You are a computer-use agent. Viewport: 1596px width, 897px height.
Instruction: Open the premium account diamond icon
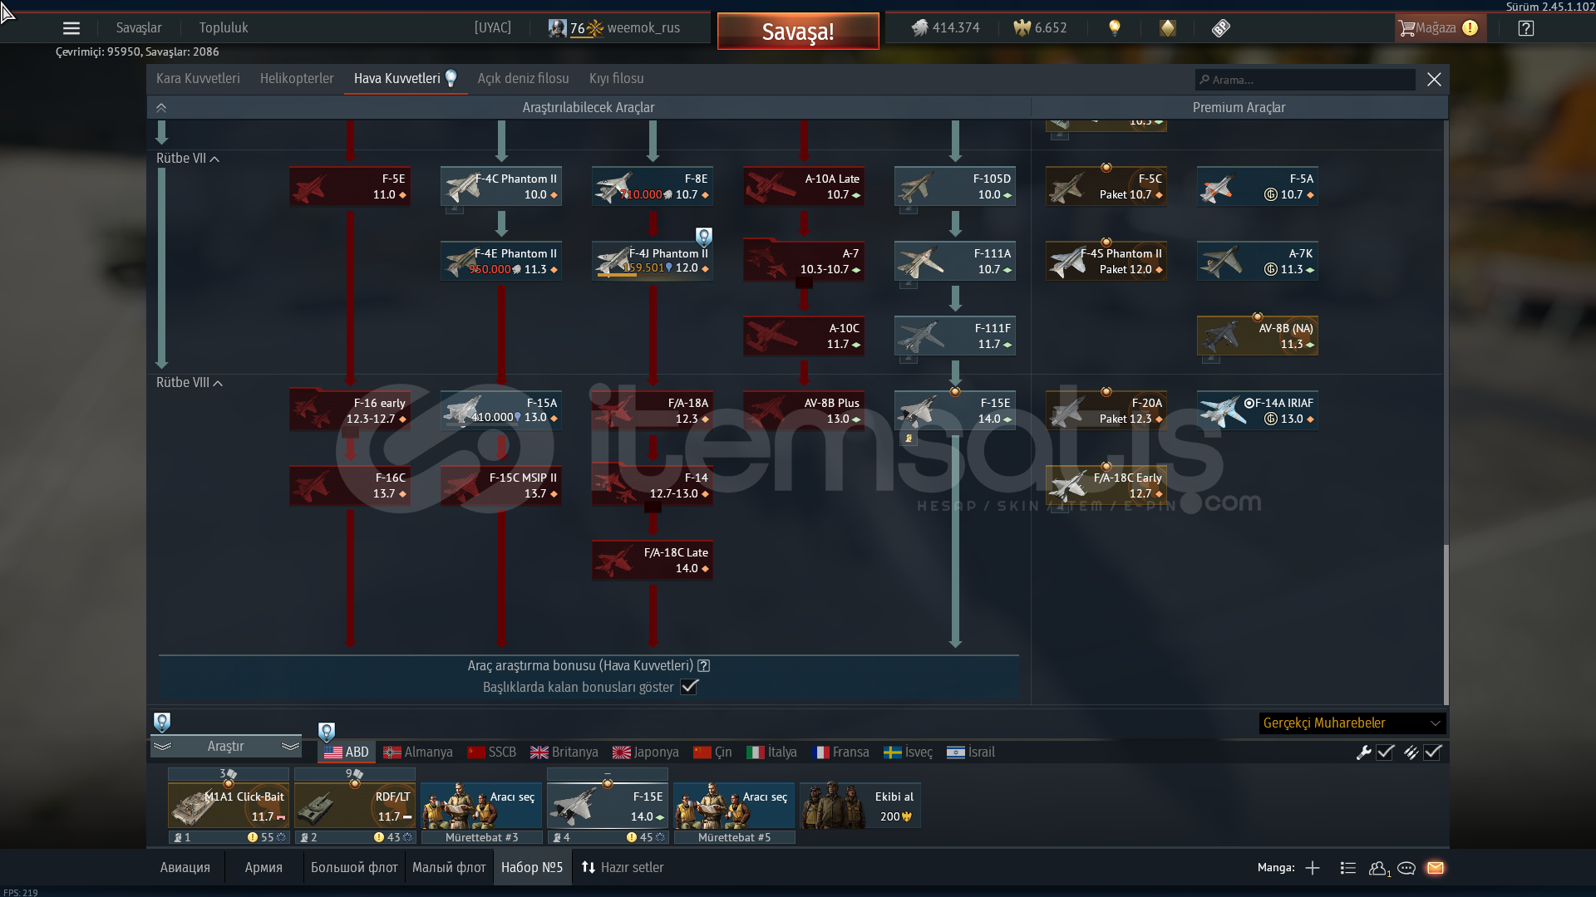(x=1168, y=28)
